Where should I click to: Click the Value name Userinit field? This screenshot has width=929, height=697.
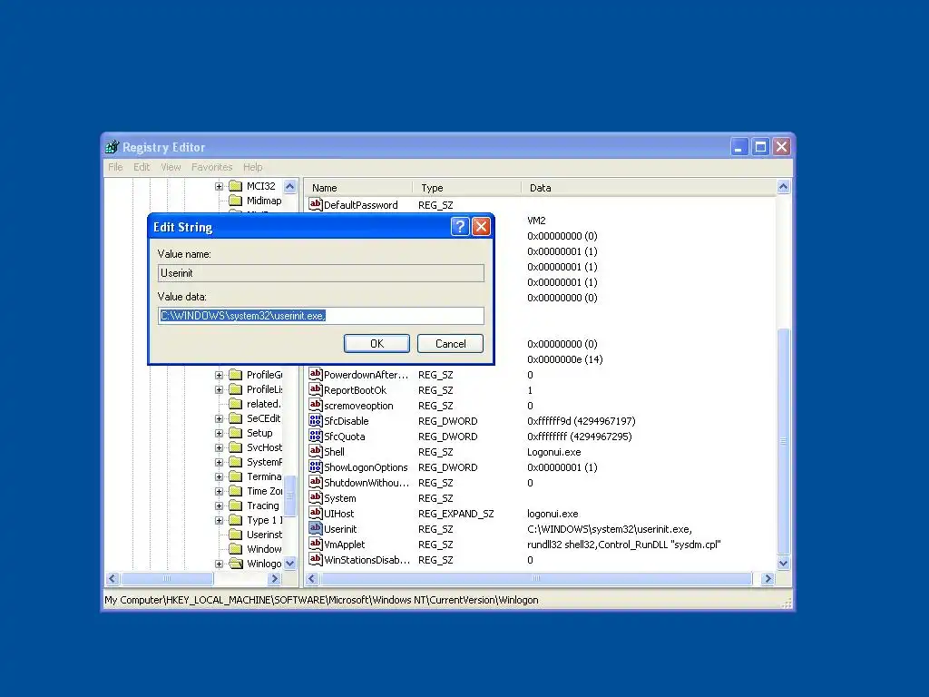pyautogui.click(x=321, y=273)
